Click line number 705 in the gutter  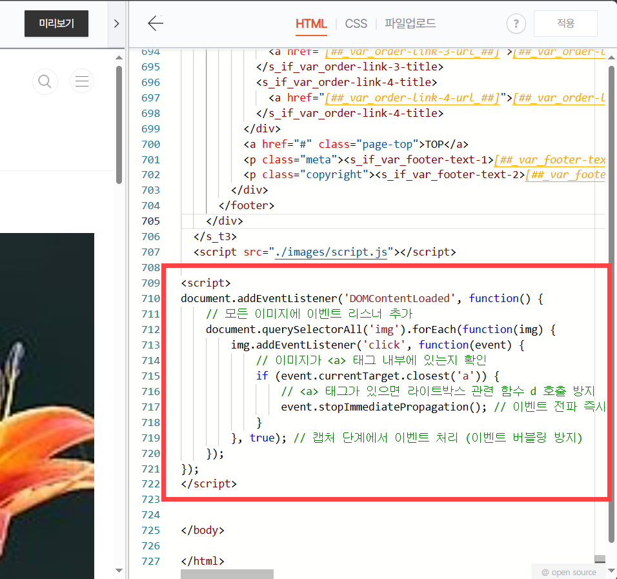151,221
